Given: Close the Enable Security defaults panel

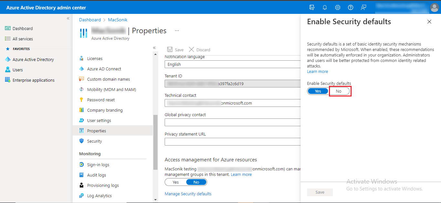Looking at the screenshot, I should (x=429, y=22).
